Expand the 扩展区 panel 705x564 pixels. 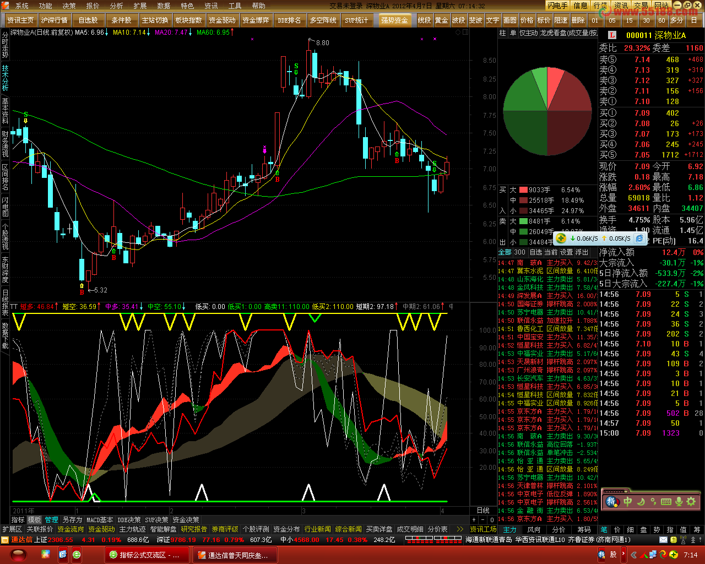point(12,529)
